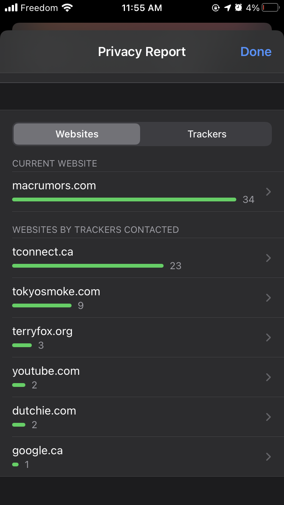Image resolution: width=284 pixels, height=505 pixels.
Task: Expand macrumors.com chevron arrow
Action: 268,192
